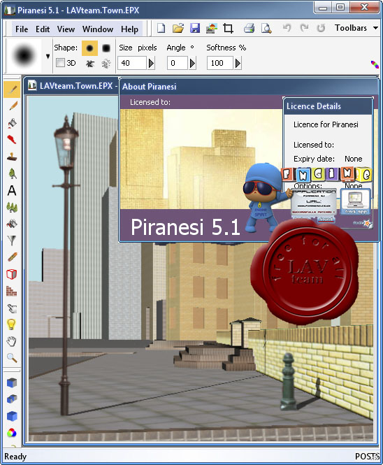Click the Save floppy disk icon

click(x=195, y=28)
